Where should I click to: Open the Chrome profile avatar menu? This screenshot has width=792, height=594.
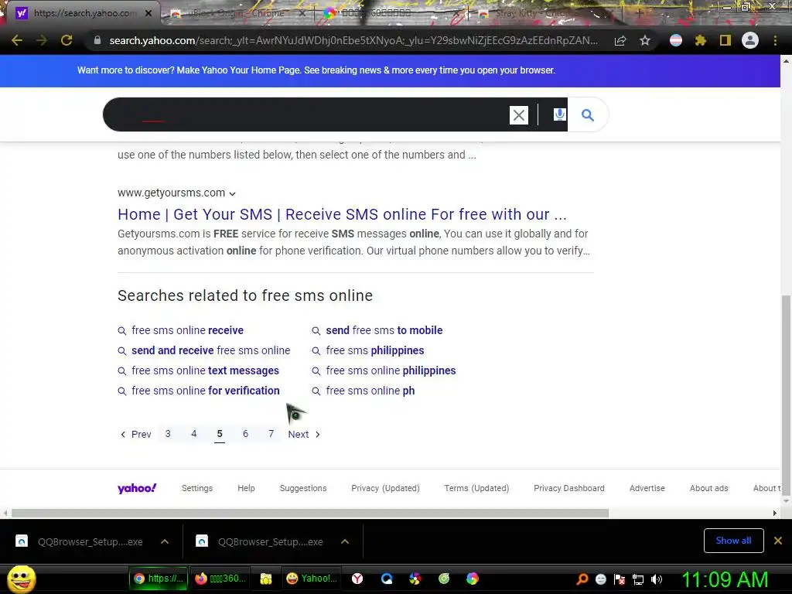[x=750, y=40]
